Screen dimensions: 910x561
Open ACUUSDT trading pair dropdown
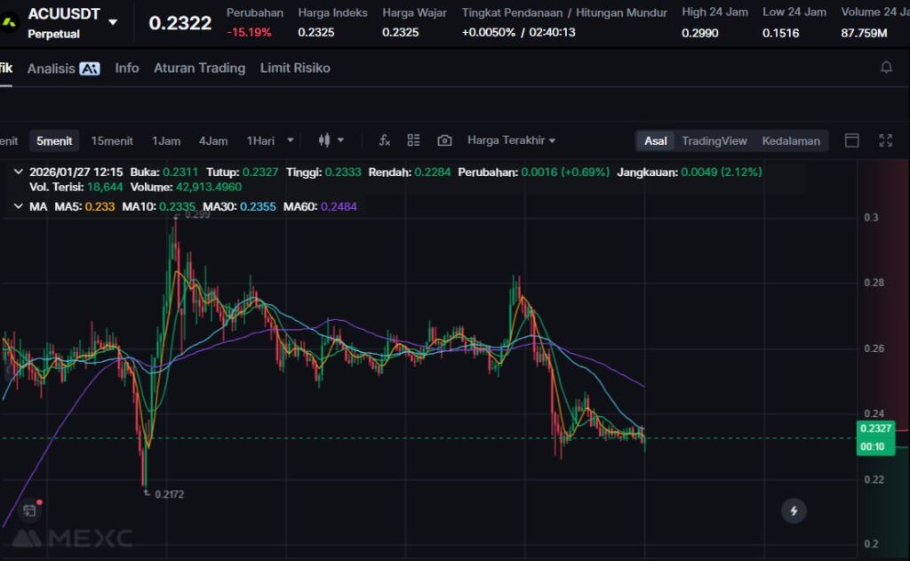[113, 22]
